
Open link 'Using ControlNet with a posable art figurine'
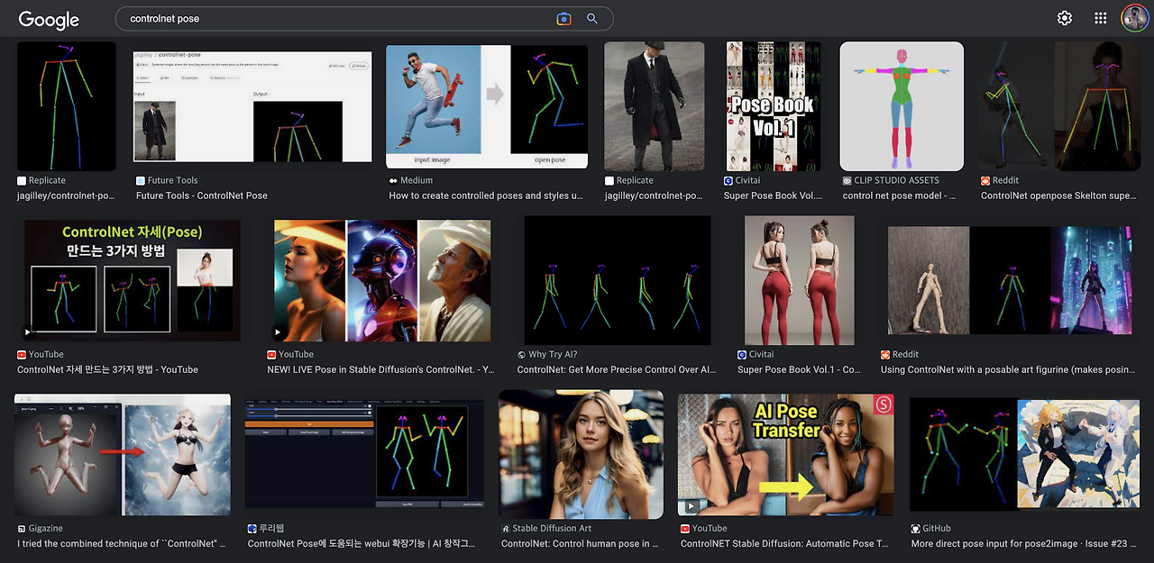click(x=1009, y=369)
